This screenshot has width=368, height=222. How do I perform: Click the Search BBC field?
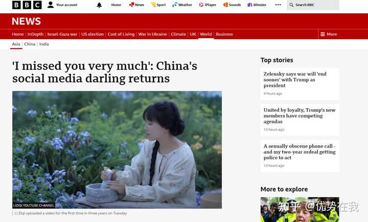tap(313, 5)
